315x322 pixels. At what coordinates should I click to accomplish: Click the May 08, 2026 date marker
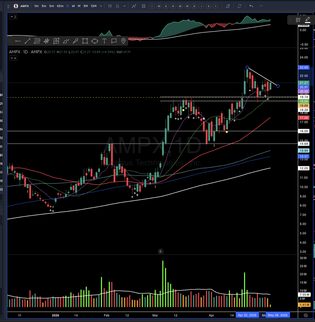277,315
